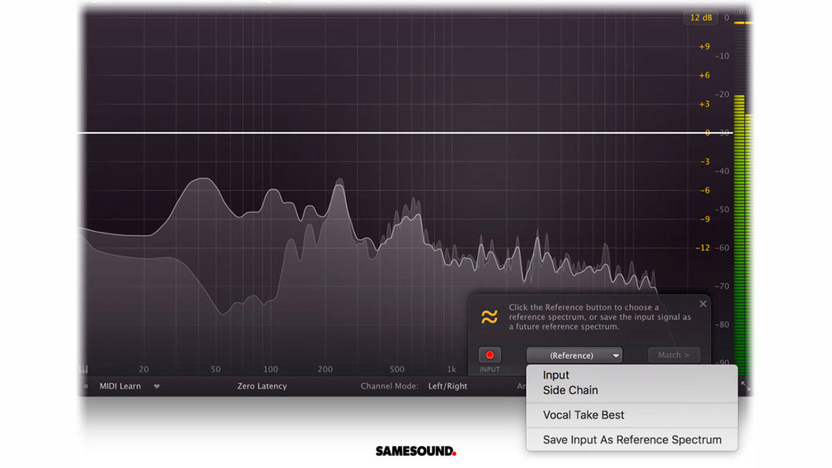Open the (Reference) dropdown

tap(574, 355)
